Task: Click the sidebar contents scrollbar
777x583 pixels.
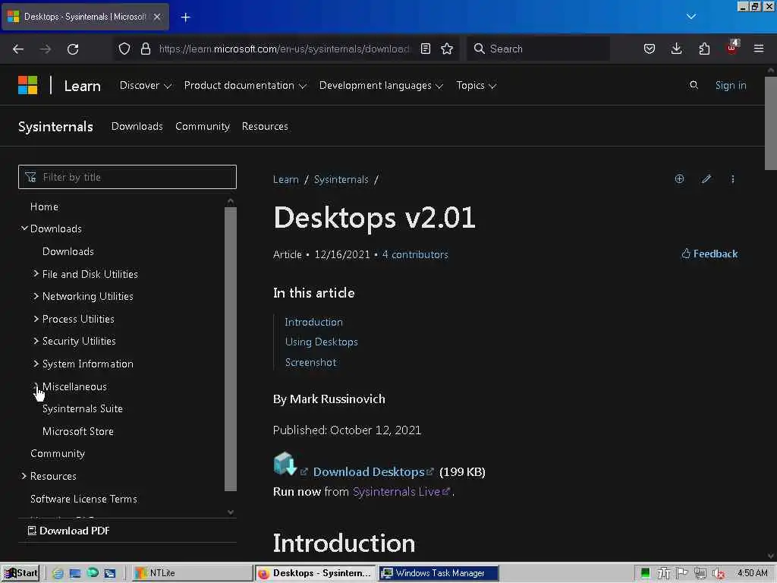Action: click(231, 348)
